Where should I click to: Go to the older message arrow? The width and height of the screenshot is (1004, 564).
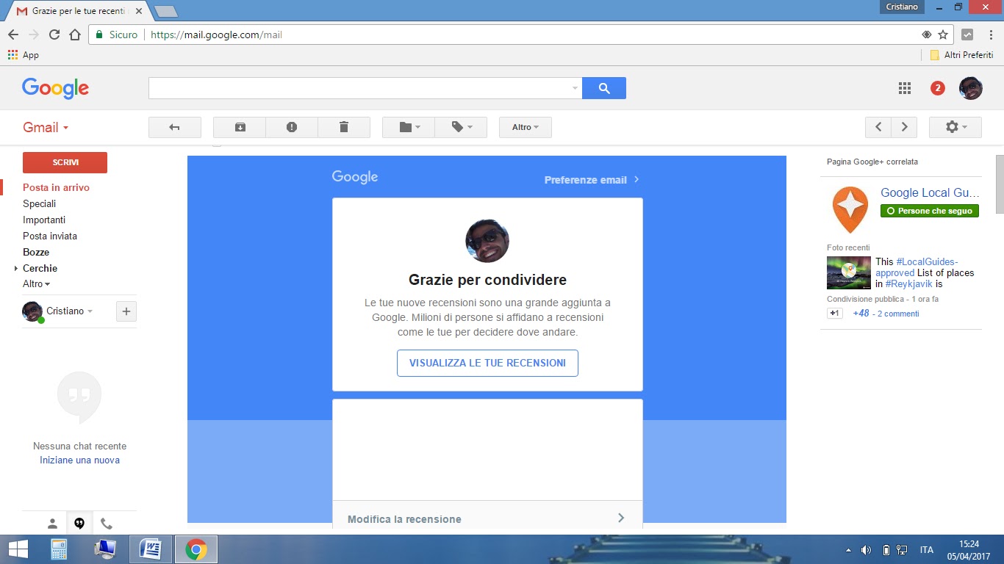click(904, 127)
